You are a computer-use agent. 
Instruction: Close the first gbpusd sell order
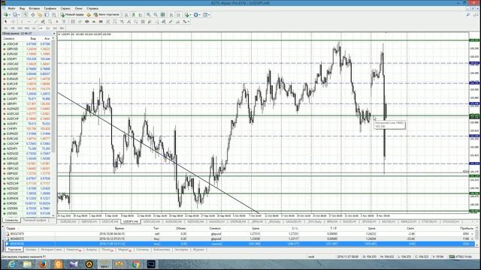click(473, 234)
